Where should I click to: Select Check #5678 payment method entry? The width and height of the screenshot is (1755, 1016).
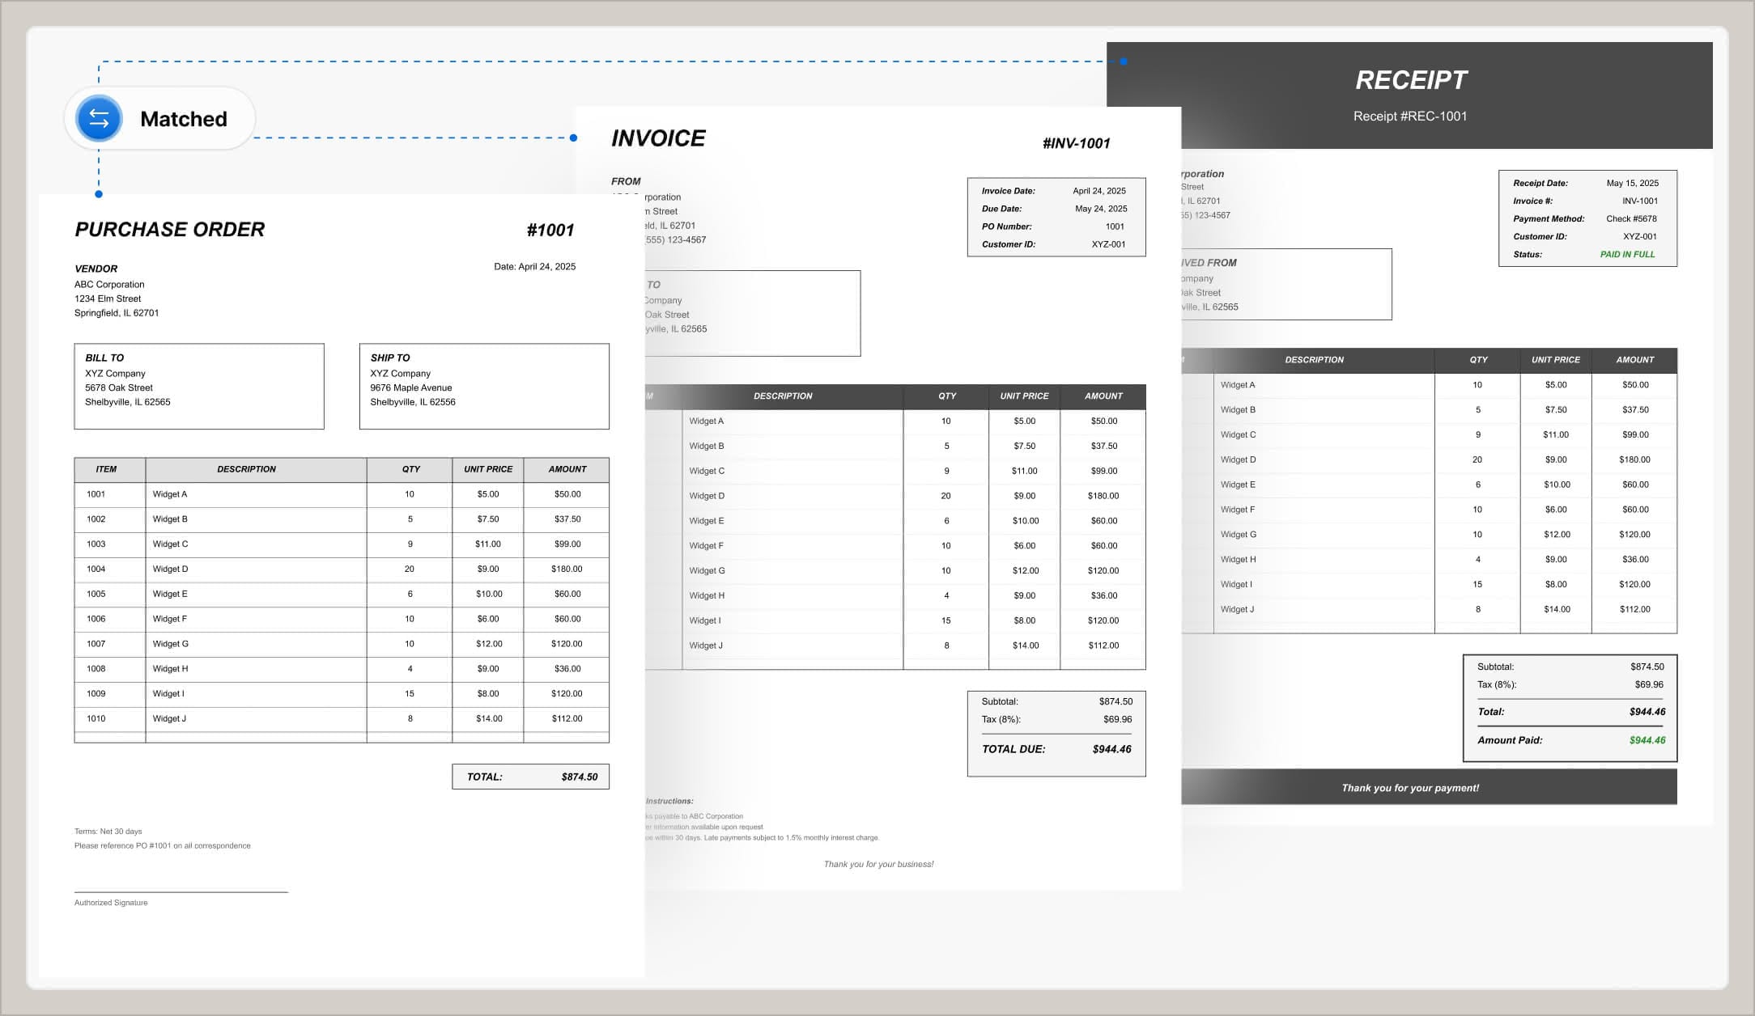click(1630, 218)
